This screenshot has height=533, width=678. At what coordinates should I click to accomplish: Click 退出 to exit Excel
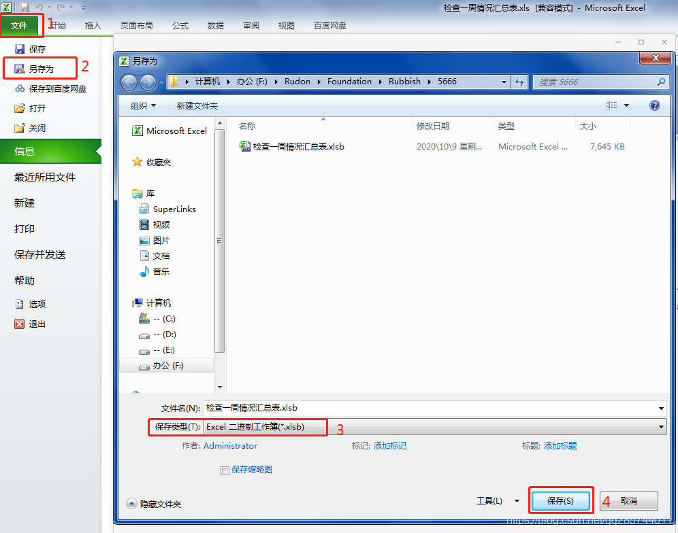[30, 324]
